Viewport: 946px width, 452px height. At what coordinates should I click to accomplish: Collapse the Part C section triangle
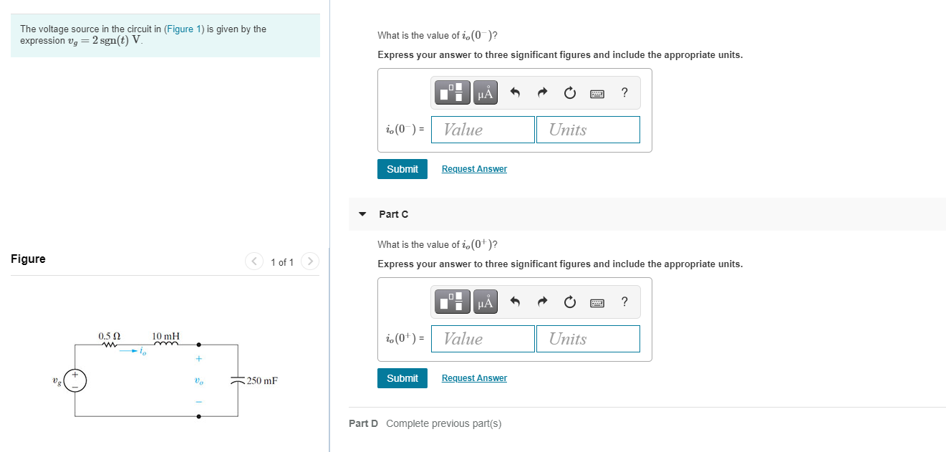(362, 214)
